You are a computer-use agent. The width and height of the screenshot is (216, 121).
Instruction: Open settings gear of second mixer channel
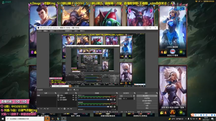tap(114, 106)
